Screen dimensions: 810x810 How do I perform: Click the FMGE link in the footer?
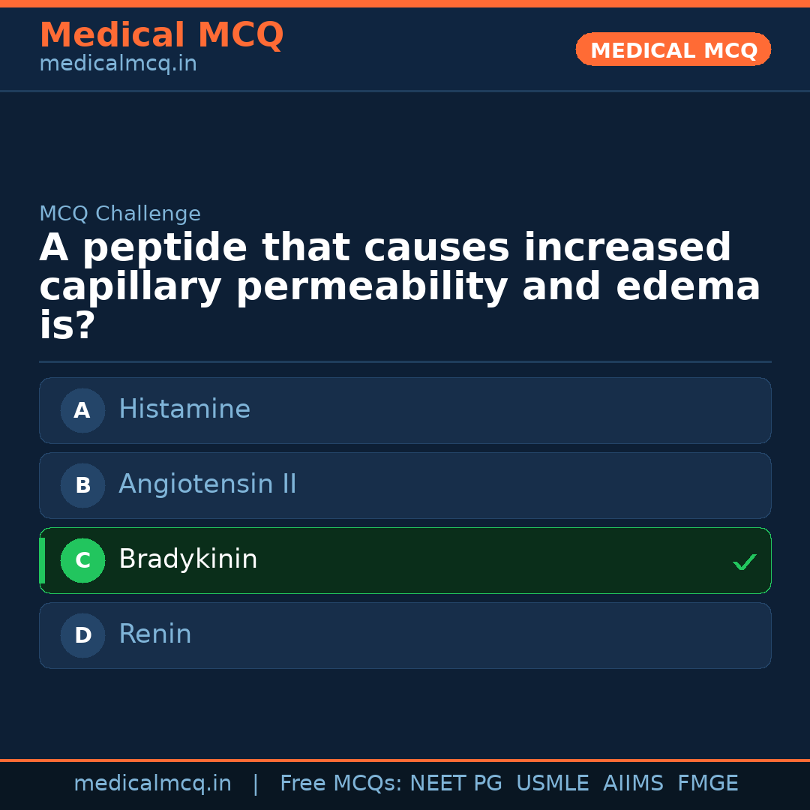coord(707,782)
